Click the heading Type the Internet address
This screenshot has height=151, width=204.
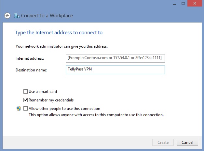(x=59, y=33)
